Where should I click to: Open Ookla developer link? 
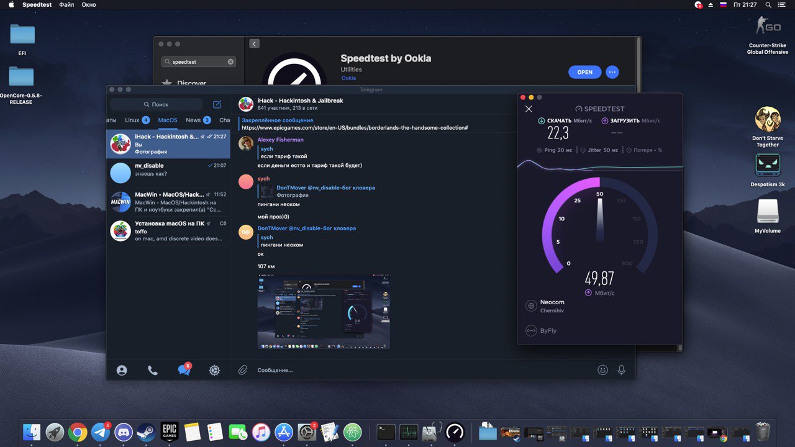pos(348,78)
